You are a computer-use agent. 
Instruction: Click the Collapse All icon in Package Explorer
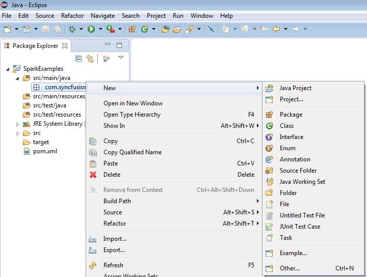pos(78,59)
